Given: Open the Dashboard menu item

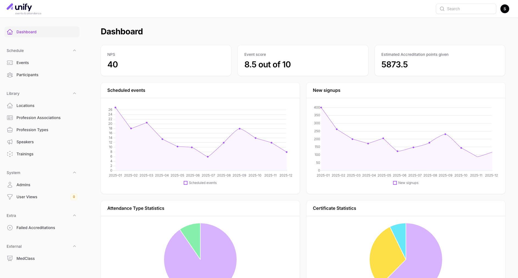Looking at the screenshot, I should [x=26, y=32].
